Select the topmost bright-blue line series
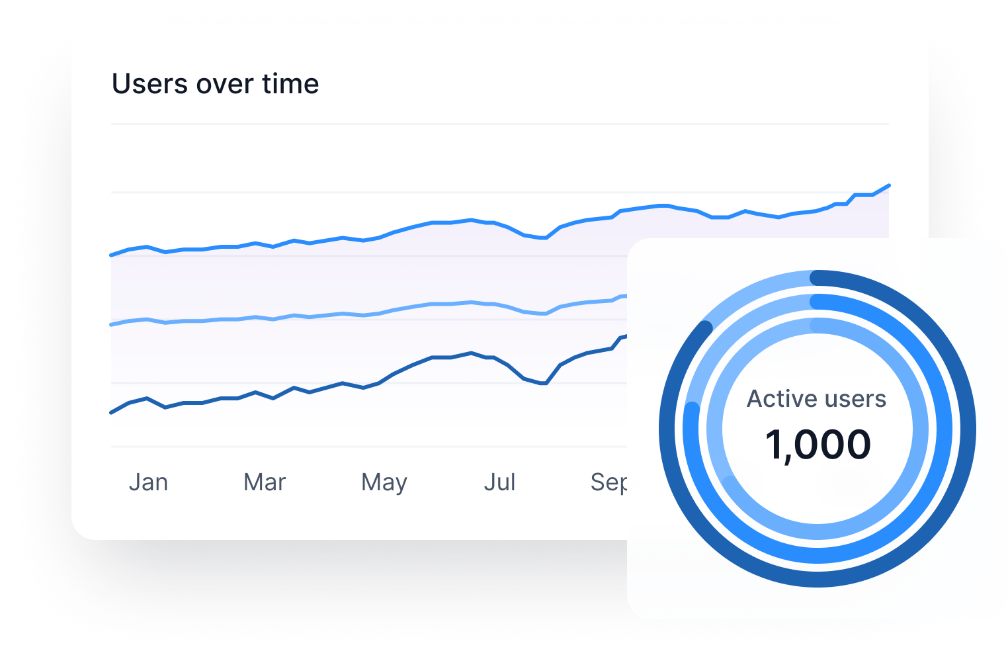 tap(397, 231)
